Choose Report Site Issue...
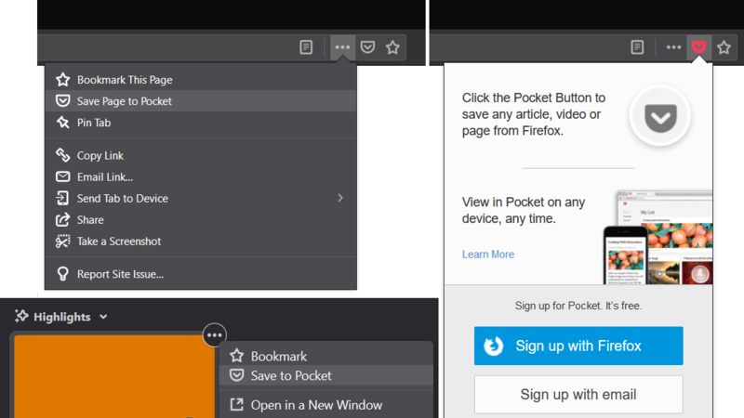Viewport: 744px width, 418px height. click(201, 274)
